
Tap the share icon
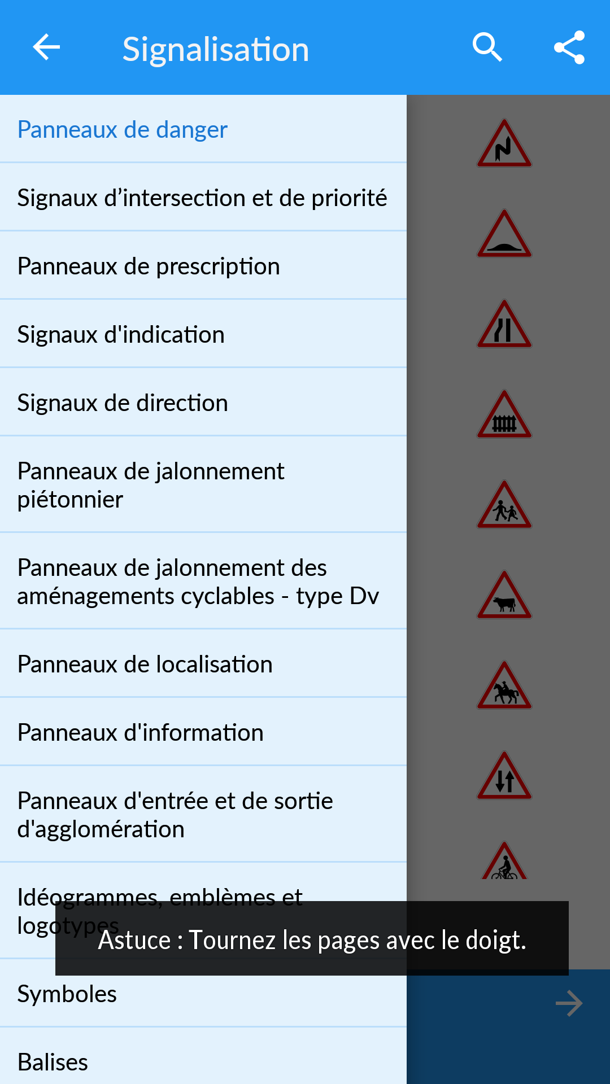pos(569,47)
